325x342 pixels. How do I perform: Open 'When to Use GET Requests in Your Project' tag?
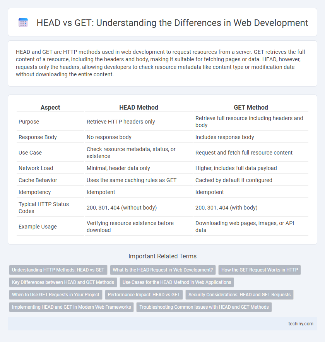coord(56,295)
